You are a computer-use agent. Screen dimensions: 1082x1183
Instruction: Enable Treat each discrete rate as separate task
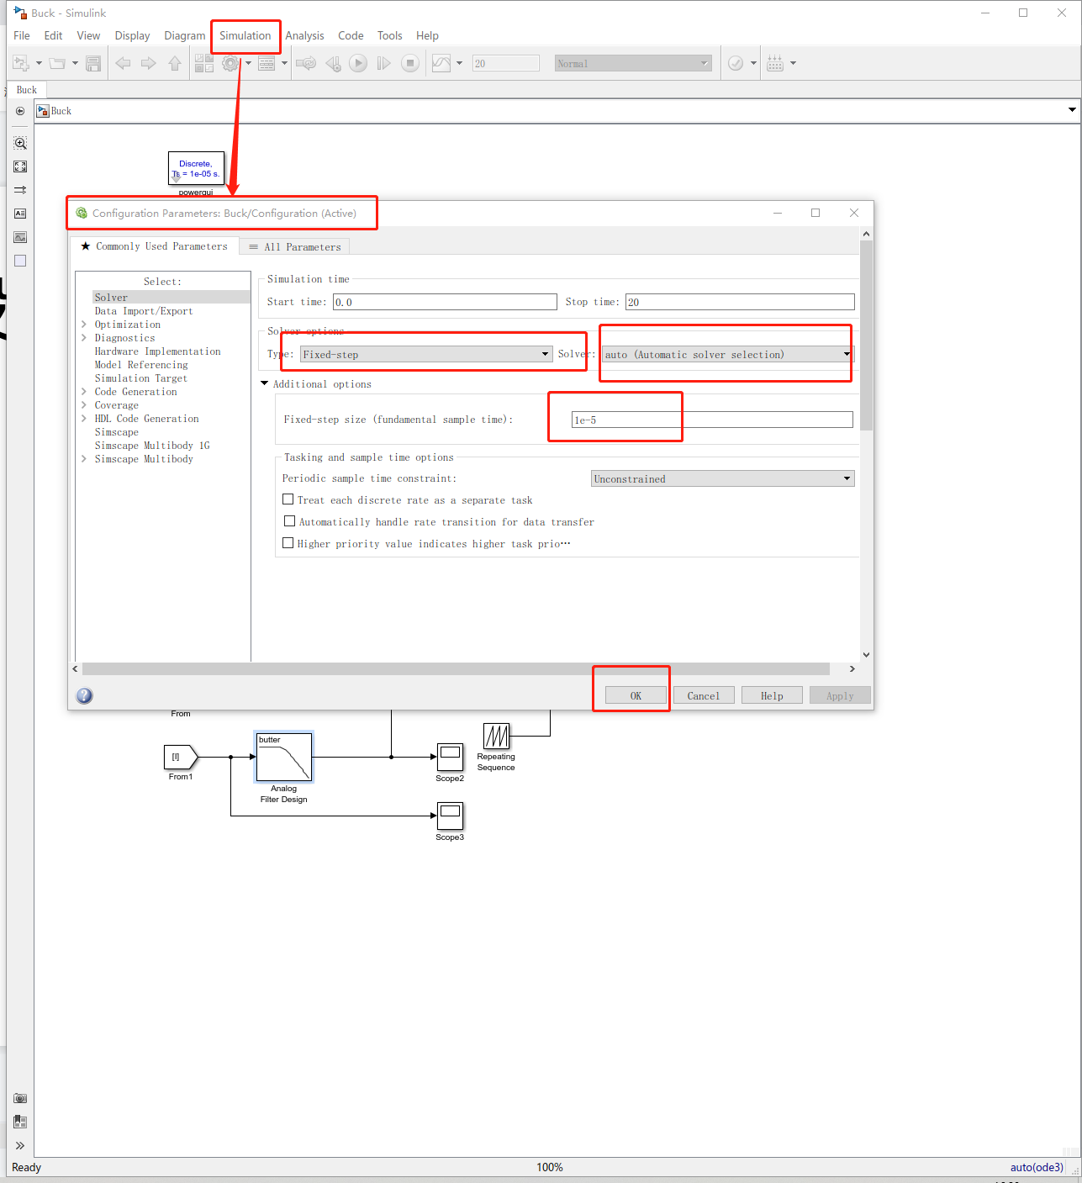(288, 499)
